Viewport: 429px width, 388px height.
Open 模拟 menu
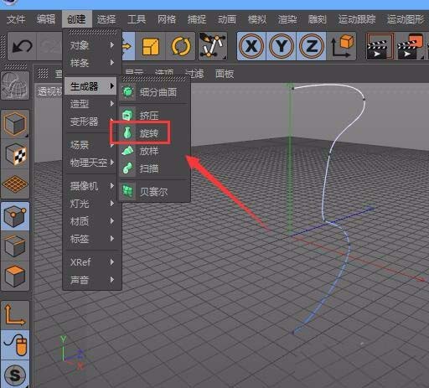click(x=257, y=19)
